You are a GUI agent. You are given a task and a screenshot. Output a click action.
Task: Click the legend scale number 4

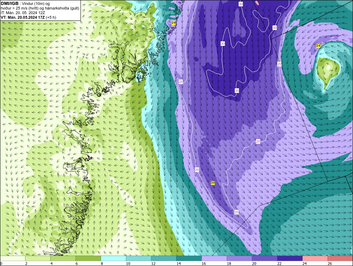52,264
